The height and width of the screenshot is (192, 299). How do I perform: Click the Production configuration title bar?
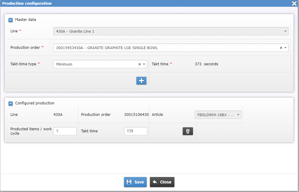[118, 4]
